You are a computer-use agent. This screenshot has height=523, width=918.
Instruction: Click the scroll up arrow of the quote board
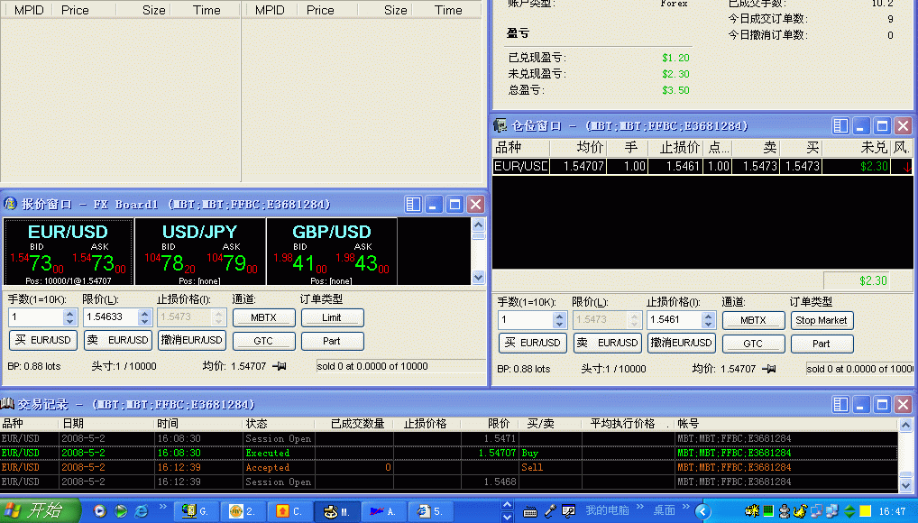click(x=478, y=225)
